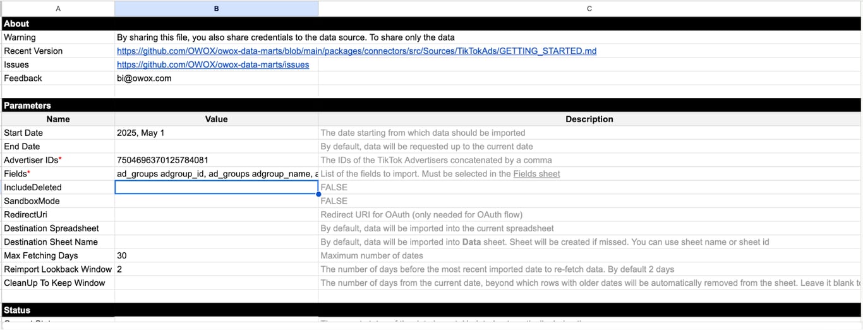Click description about imported into Data sheet
The height and width of the screenshot is (330, 863).
(545, 242)
